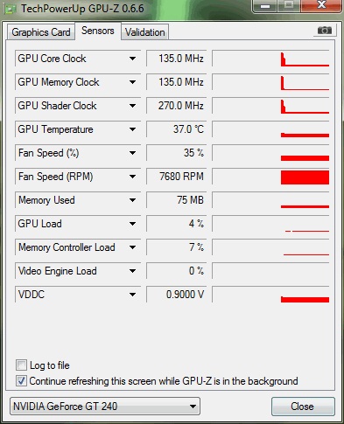344x424 pixels.
Task: Open the GPU Core Clock sensor dropdown arrow
Action: click(x=132, y=59)
